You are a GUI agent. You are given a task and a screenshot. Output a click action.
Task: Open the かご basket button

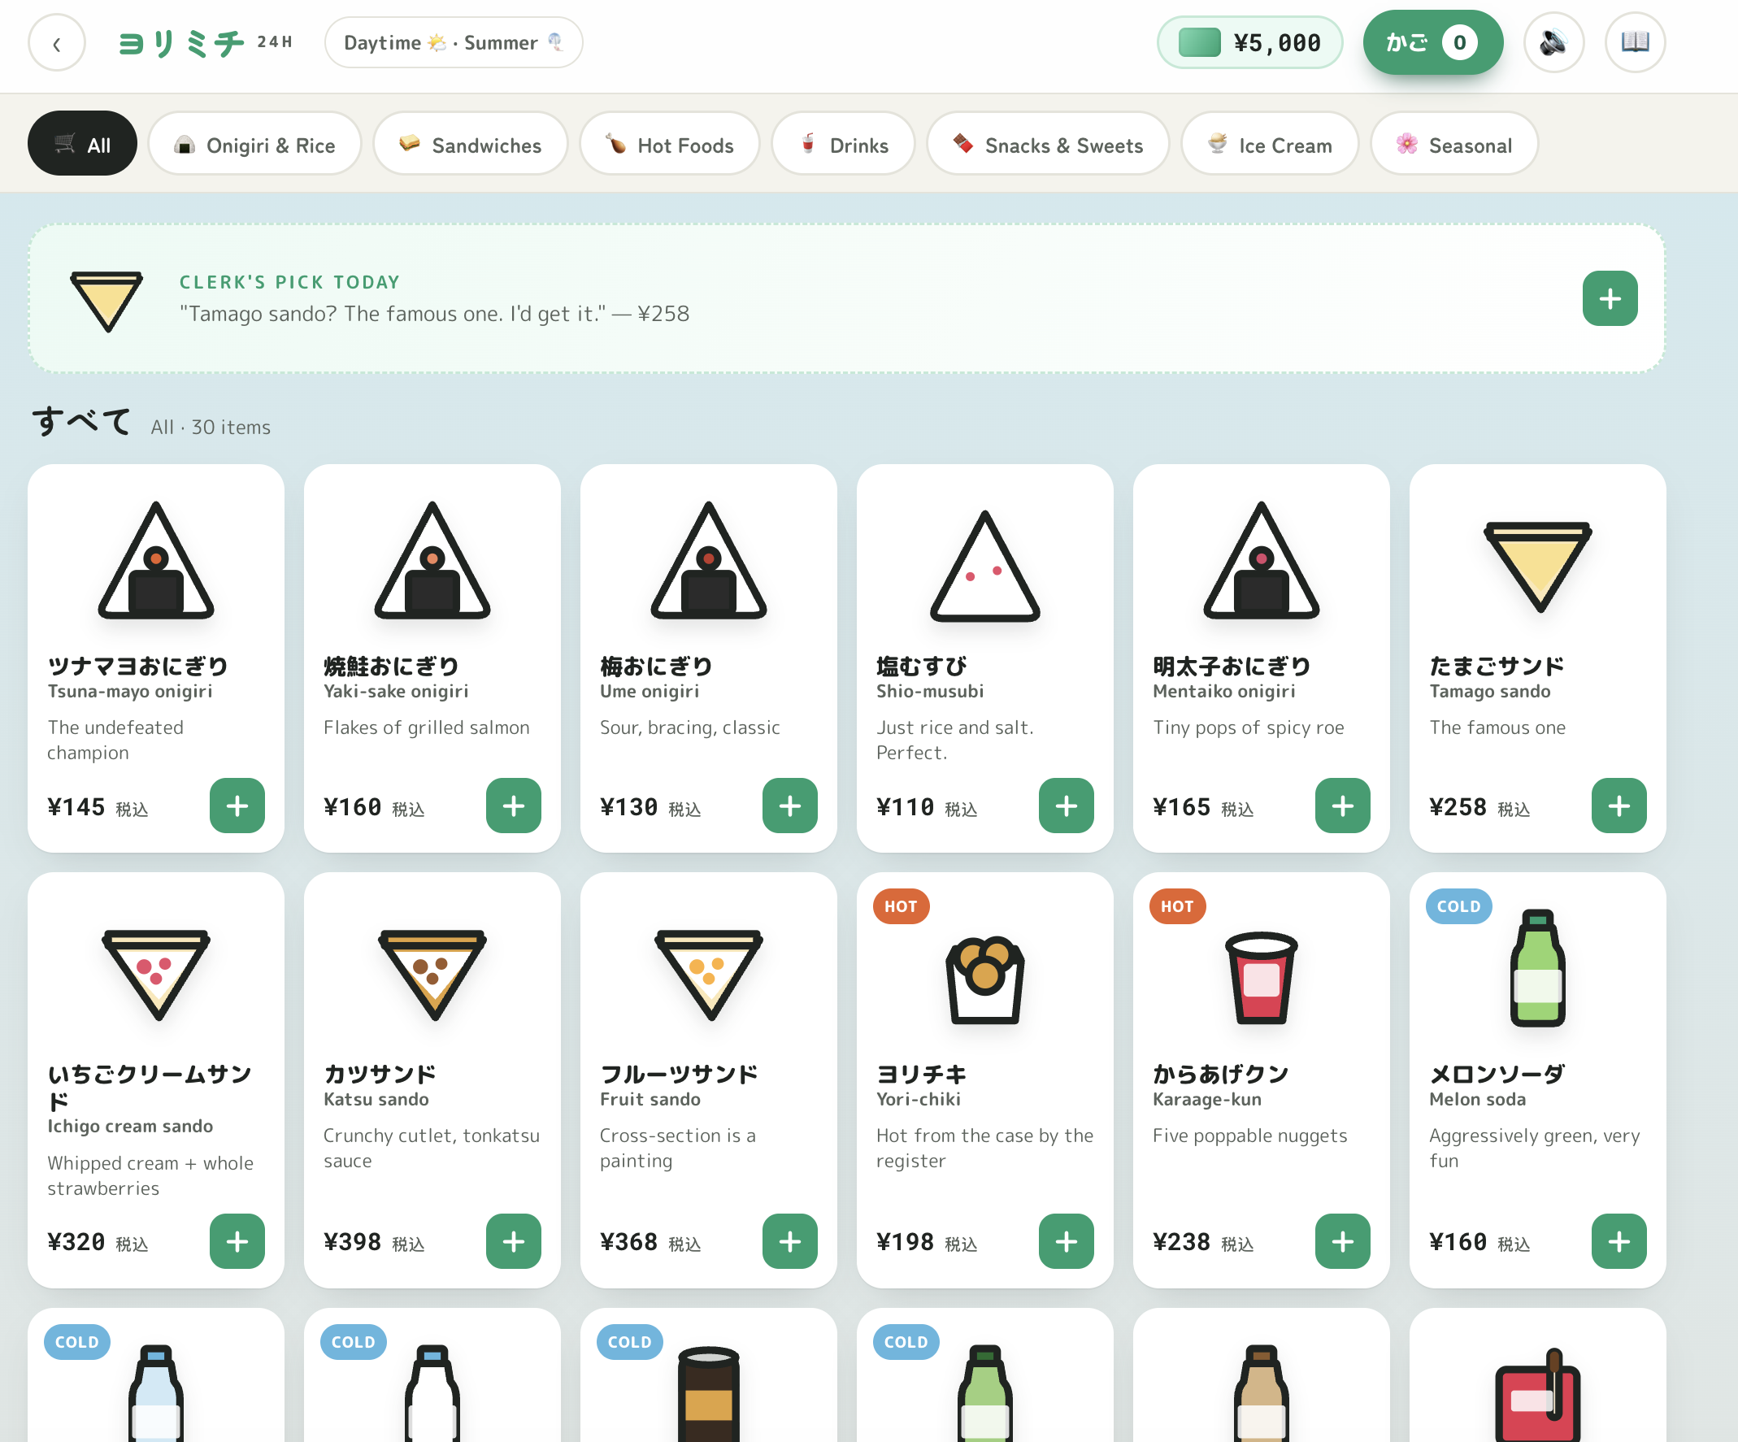click(x=1432, y=42)
